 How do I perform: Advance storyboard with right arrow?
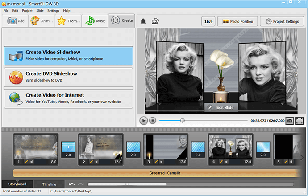(x=303, y=157)
